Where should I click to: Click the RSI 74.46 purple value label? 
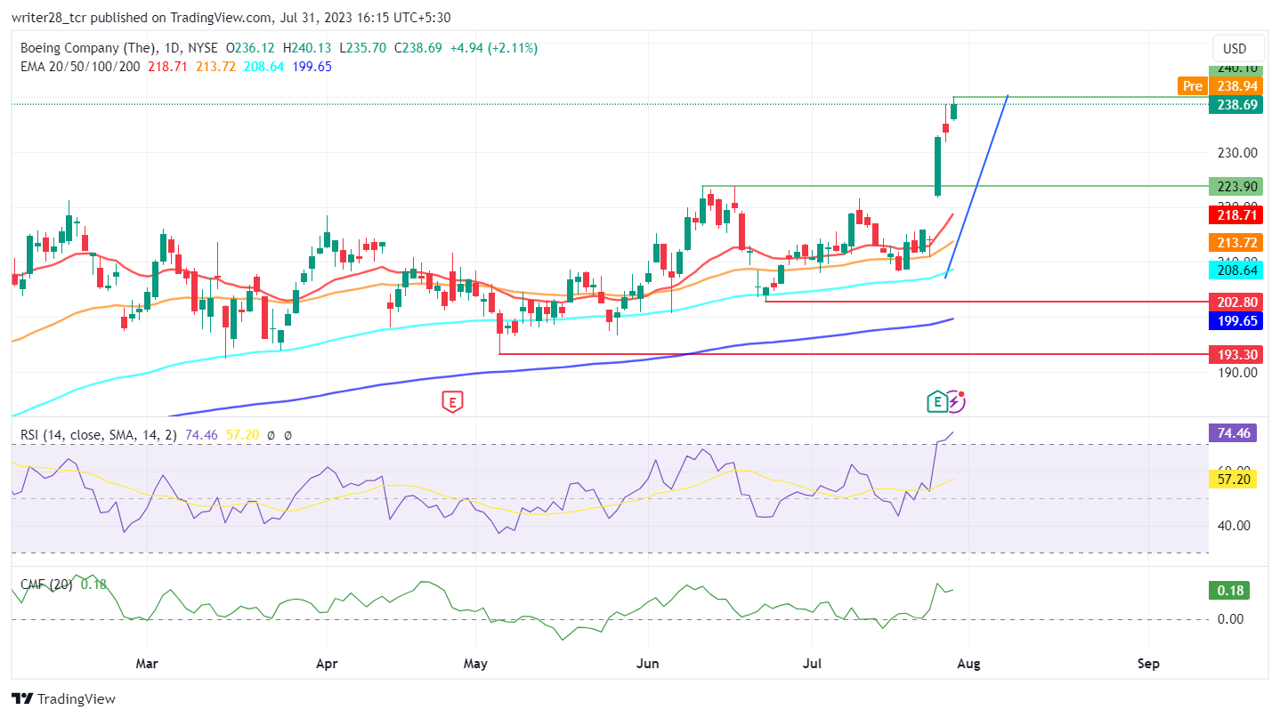[x=1233, y=433]
